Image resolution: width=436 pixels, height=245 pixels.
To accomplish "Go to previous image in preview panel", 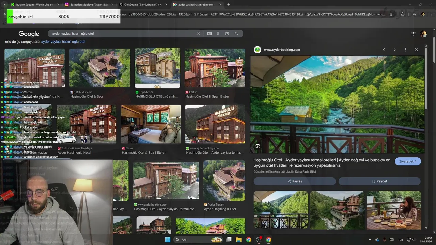I will (384, 50).
